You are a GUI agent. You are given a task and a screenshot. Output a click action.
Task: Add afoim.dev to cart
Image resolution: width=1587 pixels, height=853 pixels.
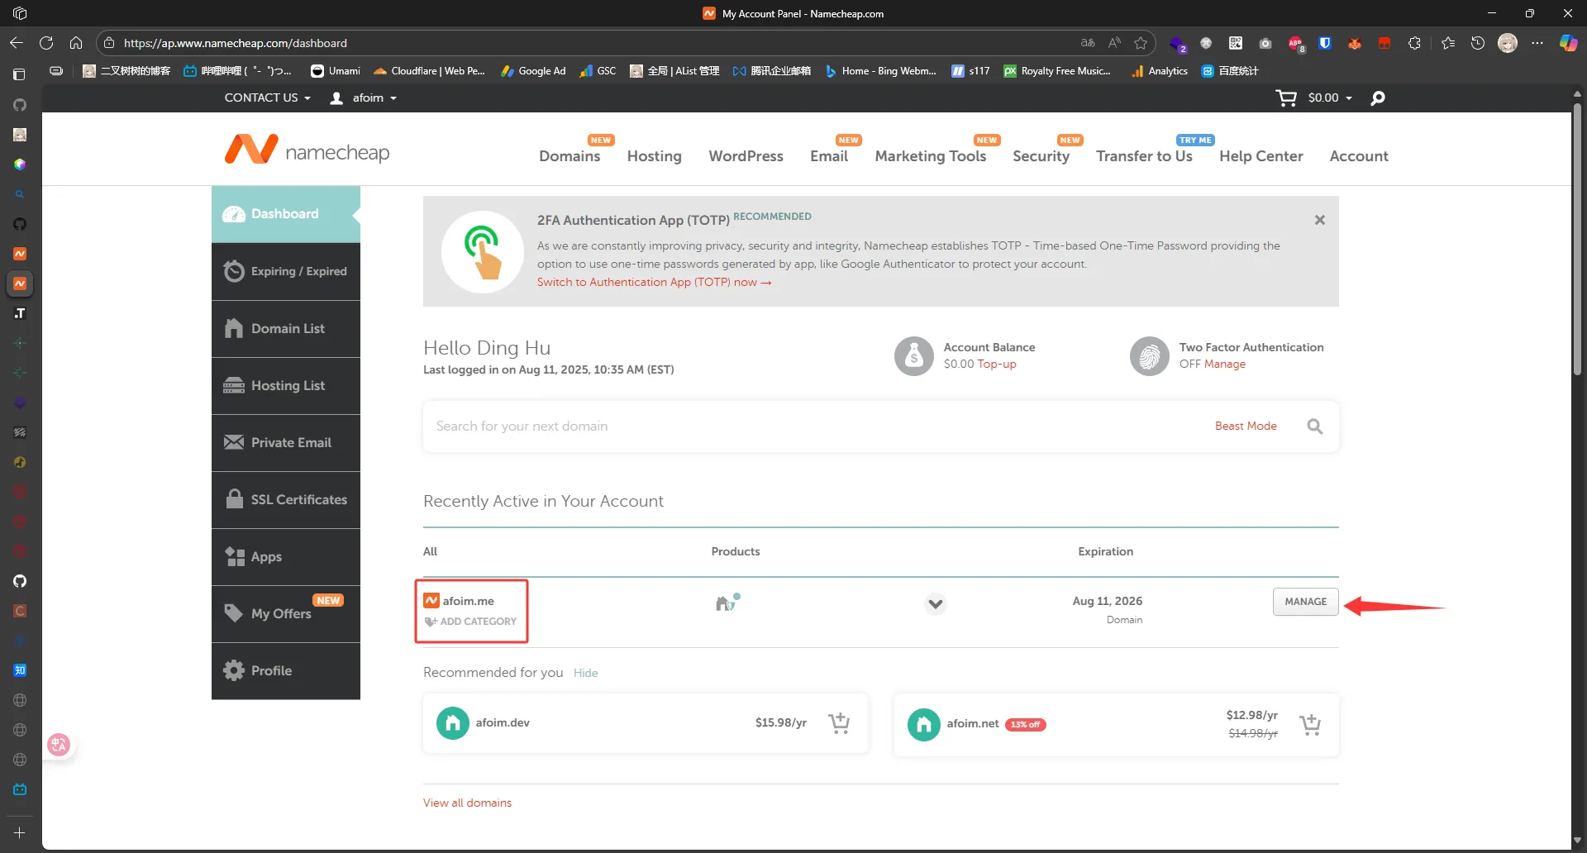click(839, 723)
